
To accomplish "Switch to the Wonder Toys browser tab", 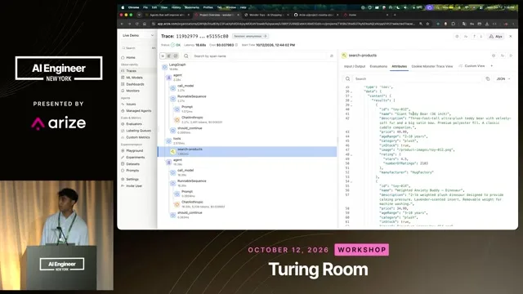I will [266, 15].
